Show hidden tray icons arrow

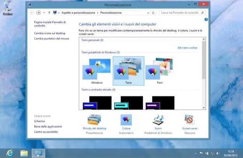pyautogui.click(x=196, y=153)
